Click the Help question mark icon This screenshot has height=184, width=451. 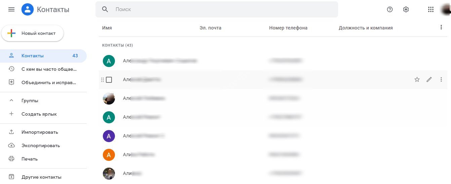[x=390, y=9]
